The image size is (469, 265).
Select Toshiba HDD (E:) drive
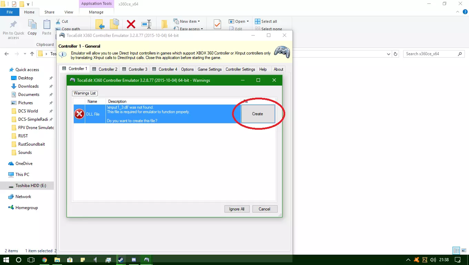pos(27,186)
